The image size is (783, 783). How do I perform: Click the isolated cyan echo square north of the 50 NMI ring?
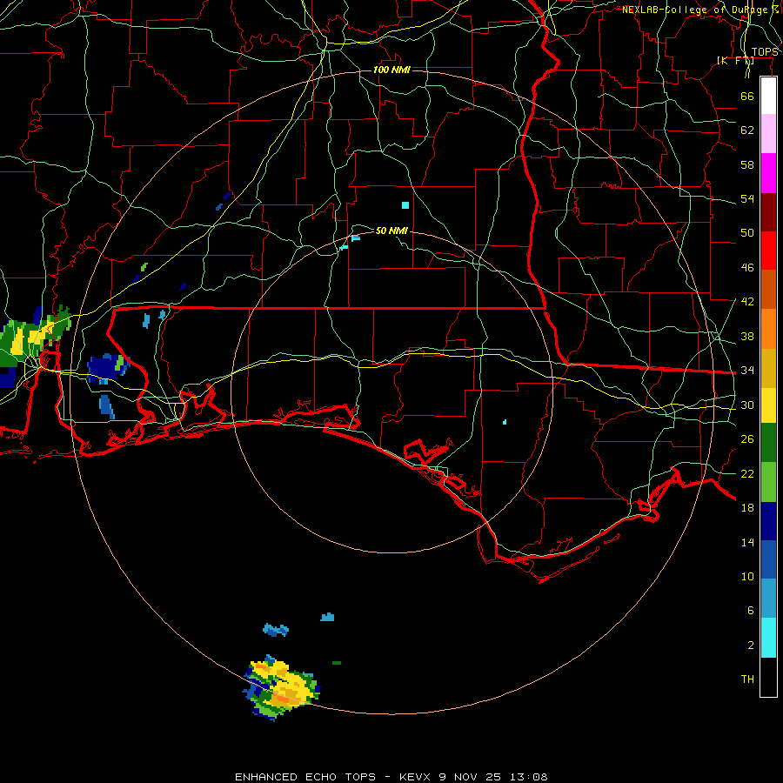point(405,205)
